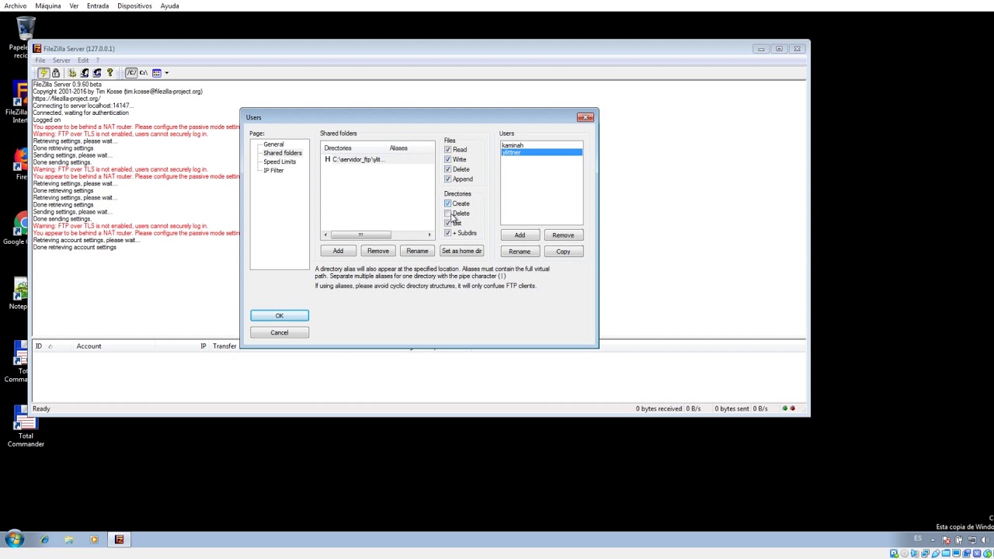This screenshot has height=559, width=994.
Task: Open Windows Explorer folder in taskbar
Action: tap(69, 540)
